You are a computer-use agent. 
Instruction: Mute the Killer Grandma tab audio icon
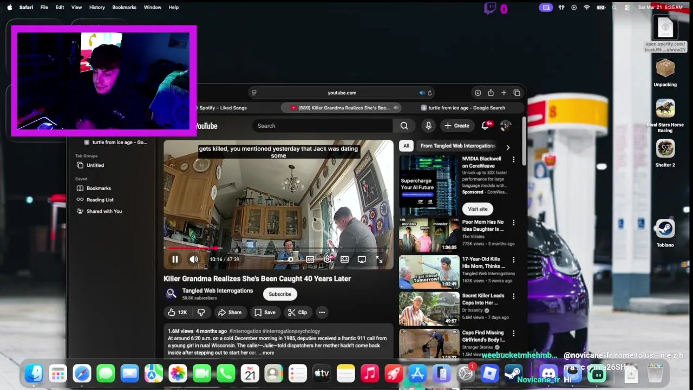click(396, 108)
